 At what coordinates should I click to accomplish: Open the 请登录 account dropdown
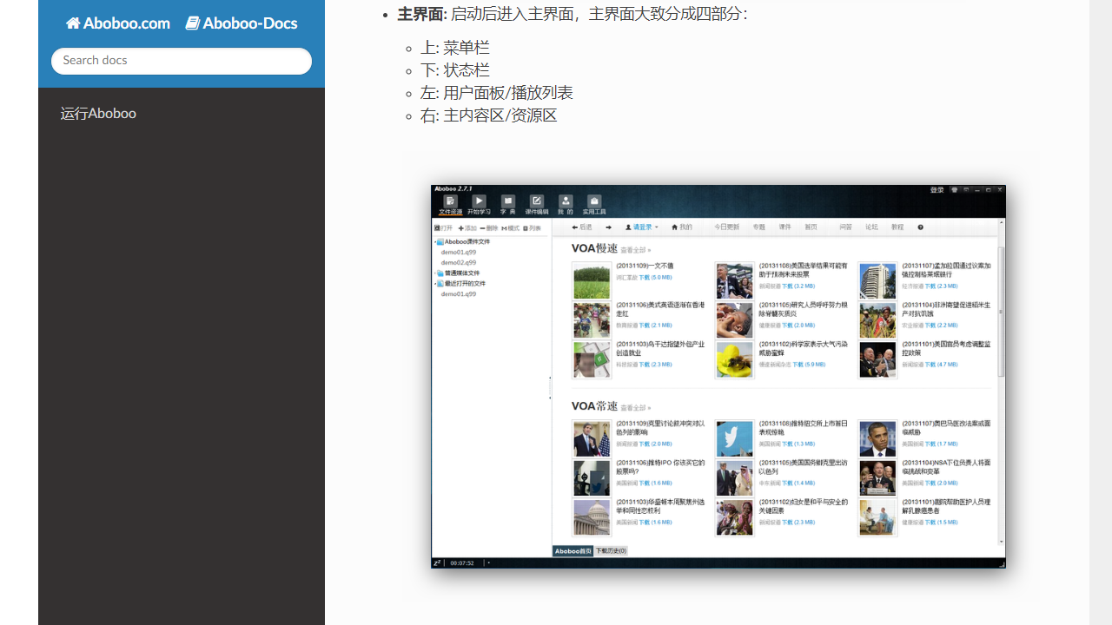643,227
